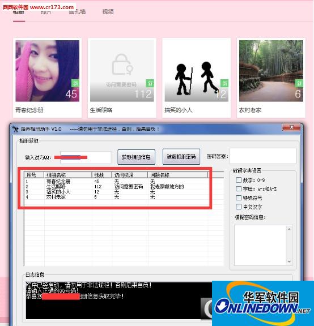
Task: Enable the 特殊符号 checkbox
Action: coord(239,198)
